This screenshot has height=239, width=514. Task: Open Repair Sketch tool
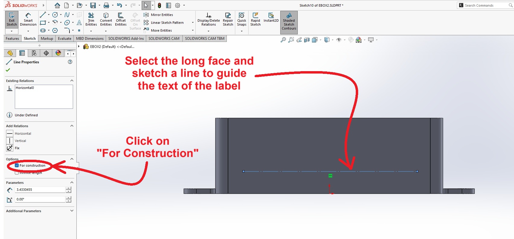click(x=228, y=20)
